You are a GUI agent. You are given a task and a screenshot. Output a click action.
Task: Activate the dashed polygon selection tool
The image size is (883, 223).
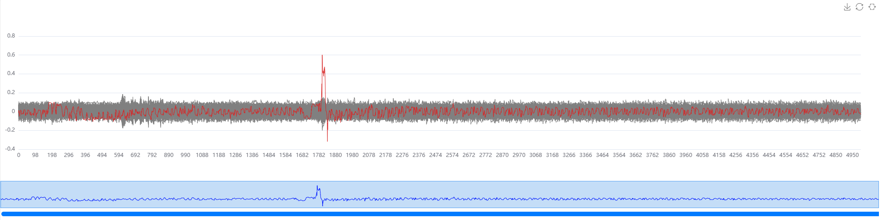pyautogui.click(x=872, y=7)
